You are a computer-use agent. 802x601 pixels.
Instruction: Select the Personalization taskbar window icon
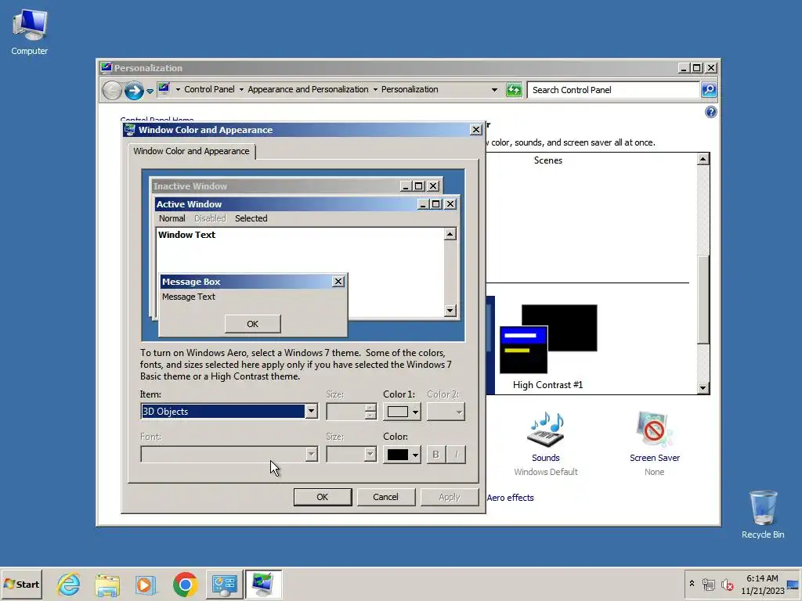tap(263, 584)
